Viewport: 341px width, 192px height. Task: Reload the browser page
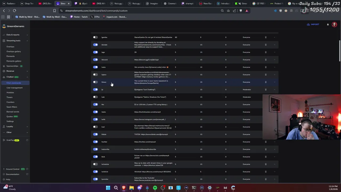point(14,11)
